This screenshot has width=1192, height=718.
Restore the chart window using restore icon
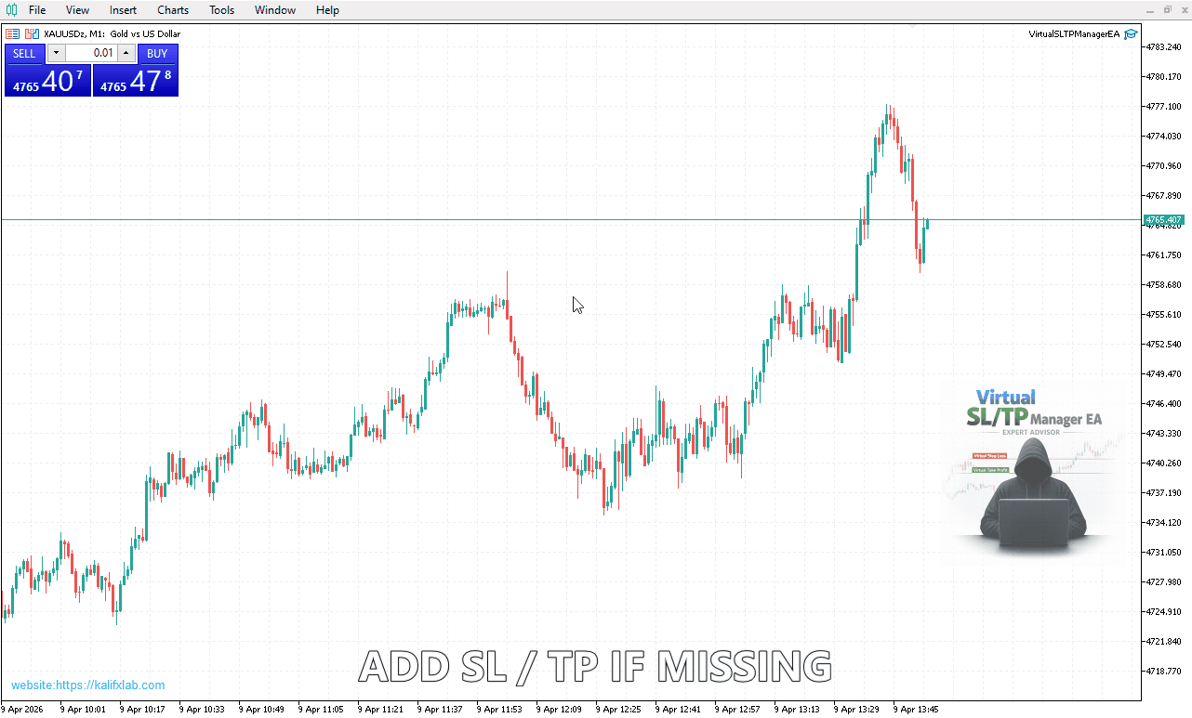tap(1167, 9)
